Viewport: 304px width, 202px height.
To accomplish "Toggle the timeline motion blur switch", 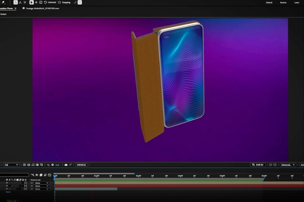I will [45, 175].
